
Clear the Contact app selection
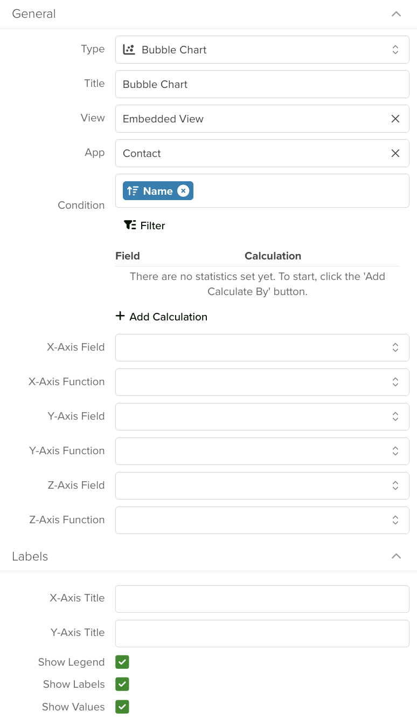tap(395, 153)
